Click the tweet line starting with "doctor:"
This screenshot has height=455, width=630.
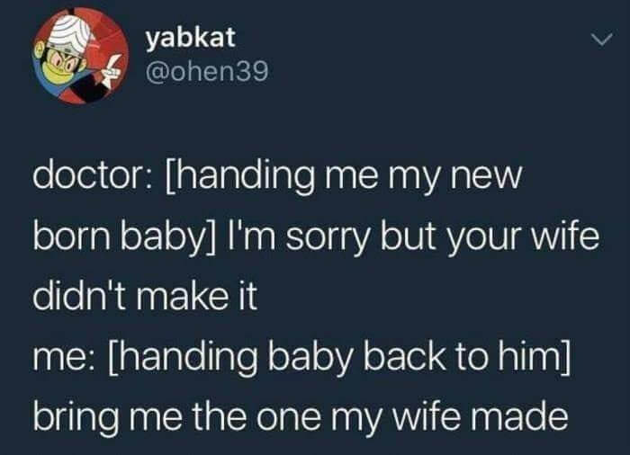[277, 177]
